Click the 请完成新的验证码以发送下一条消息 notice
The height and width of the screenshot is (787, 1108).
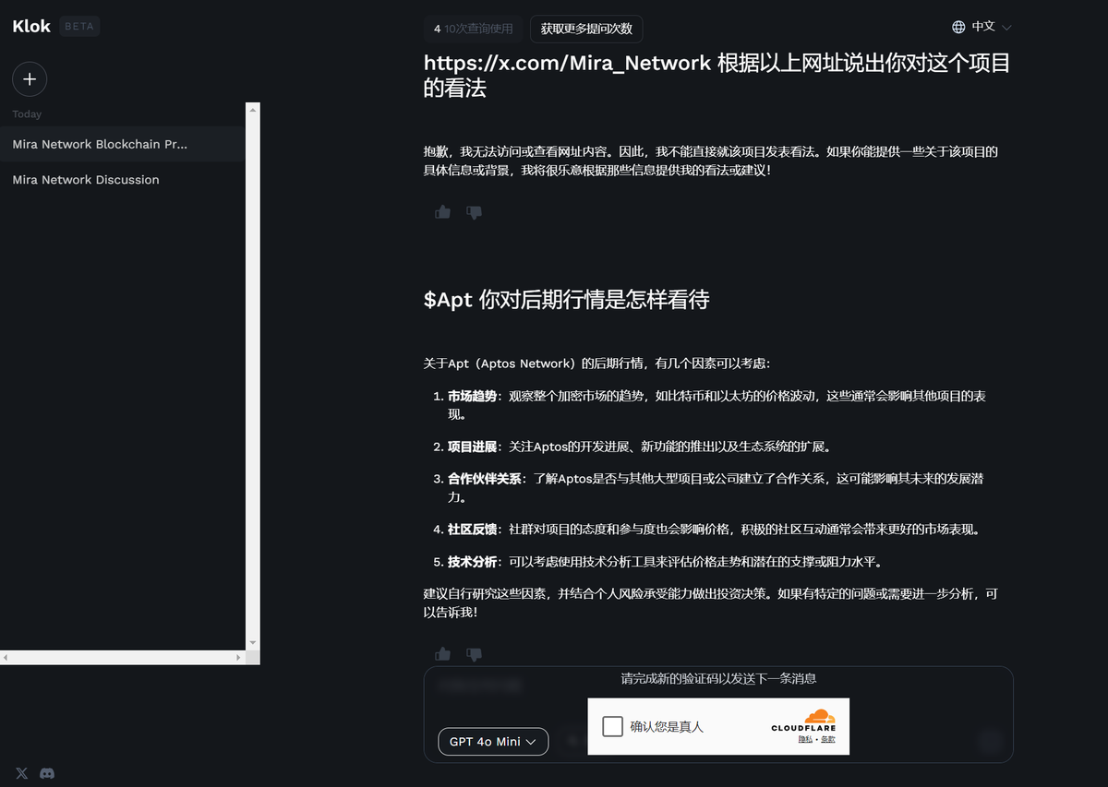coord(718,678)
